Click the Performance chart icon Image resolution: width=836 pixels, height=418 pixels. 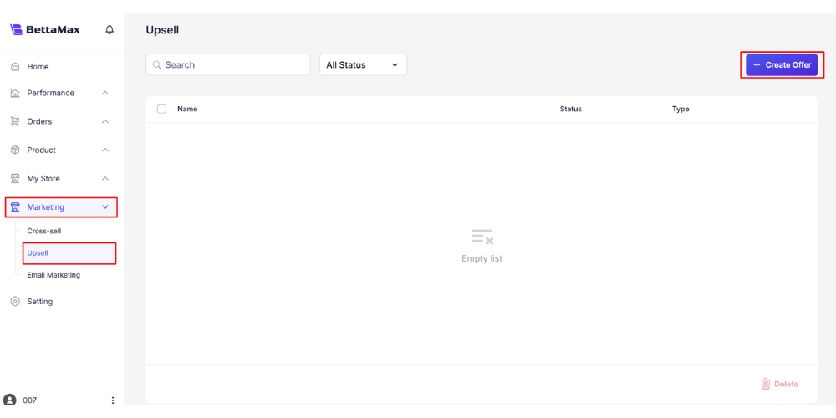point(15,93)
